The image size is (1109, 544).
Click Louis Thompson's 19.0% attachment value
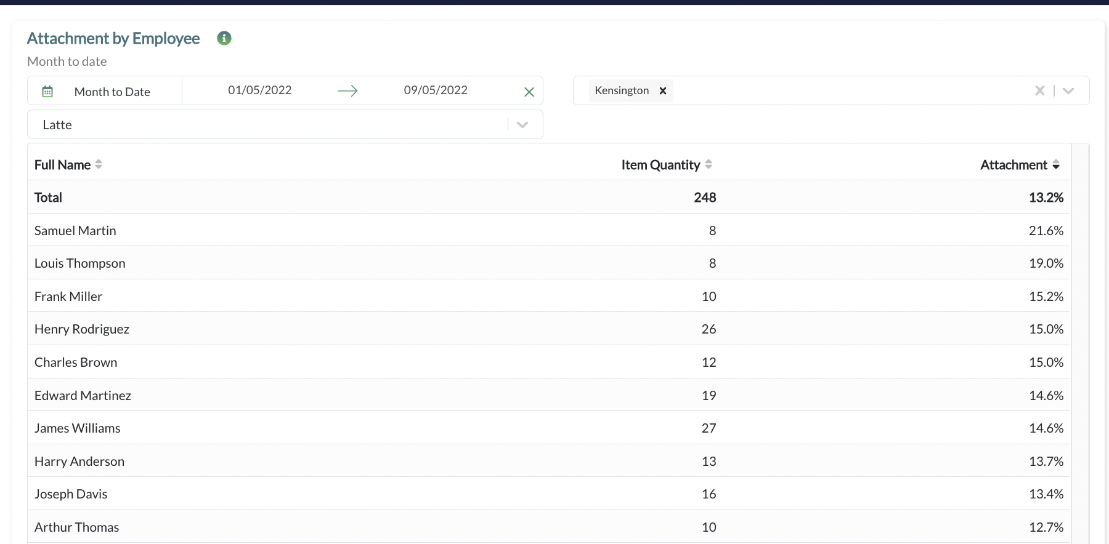(x=1046, y=263)
